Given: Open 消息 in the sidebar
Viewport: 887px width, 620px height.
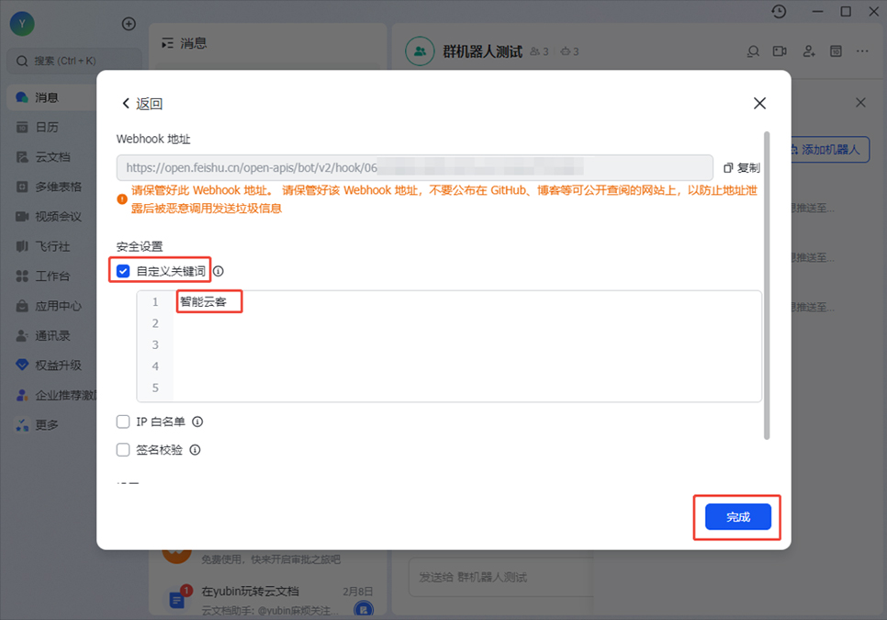Looking at the screenshot, I should click(x=51, y=97).
